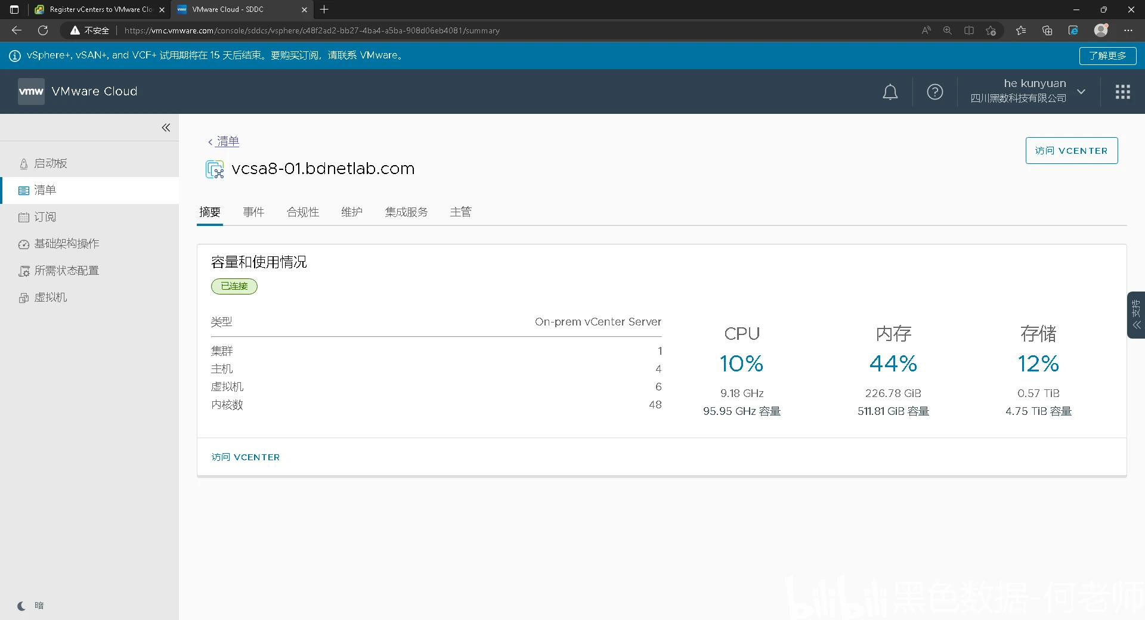Switch to the 主管 tab
The height and width of the screenshot is (620, 1145).
(460, 212)
